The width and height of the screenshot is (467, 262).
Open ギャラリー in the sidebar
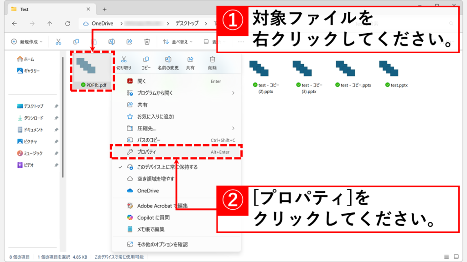click(28, 71)
